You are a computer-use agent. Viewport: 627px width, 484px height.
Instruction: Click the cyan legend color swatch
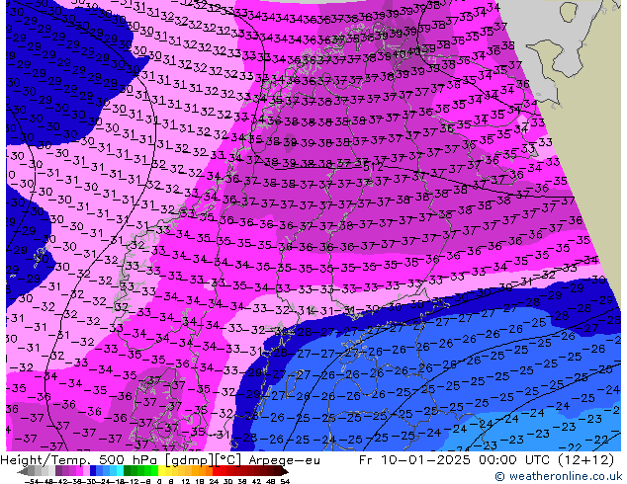tap(120, 471)
